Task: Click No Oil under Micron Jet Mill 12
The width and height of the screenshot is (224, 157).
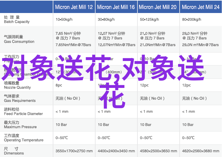Action: coord(68,98)
